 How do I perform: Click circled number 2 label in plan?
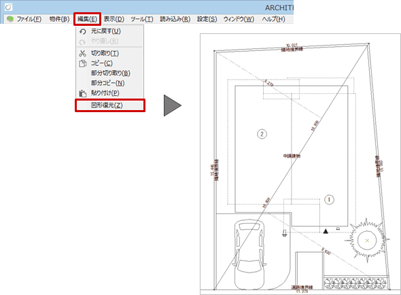click(x=262, y=134)
